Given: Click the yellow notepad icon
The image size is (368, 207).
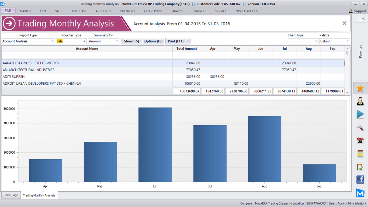Looking at the screenshot, I should [x=360, y=154].
